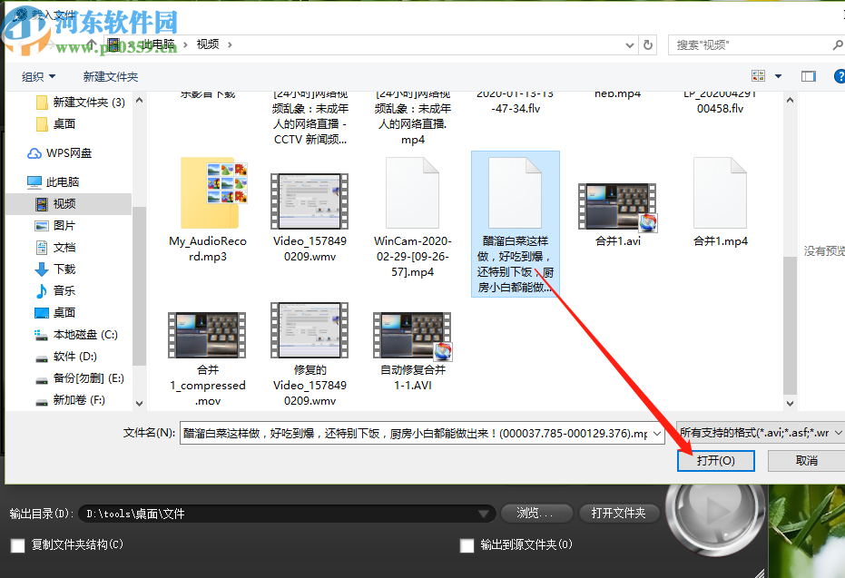Open the 组织 dropdown menu

[36, 76]
